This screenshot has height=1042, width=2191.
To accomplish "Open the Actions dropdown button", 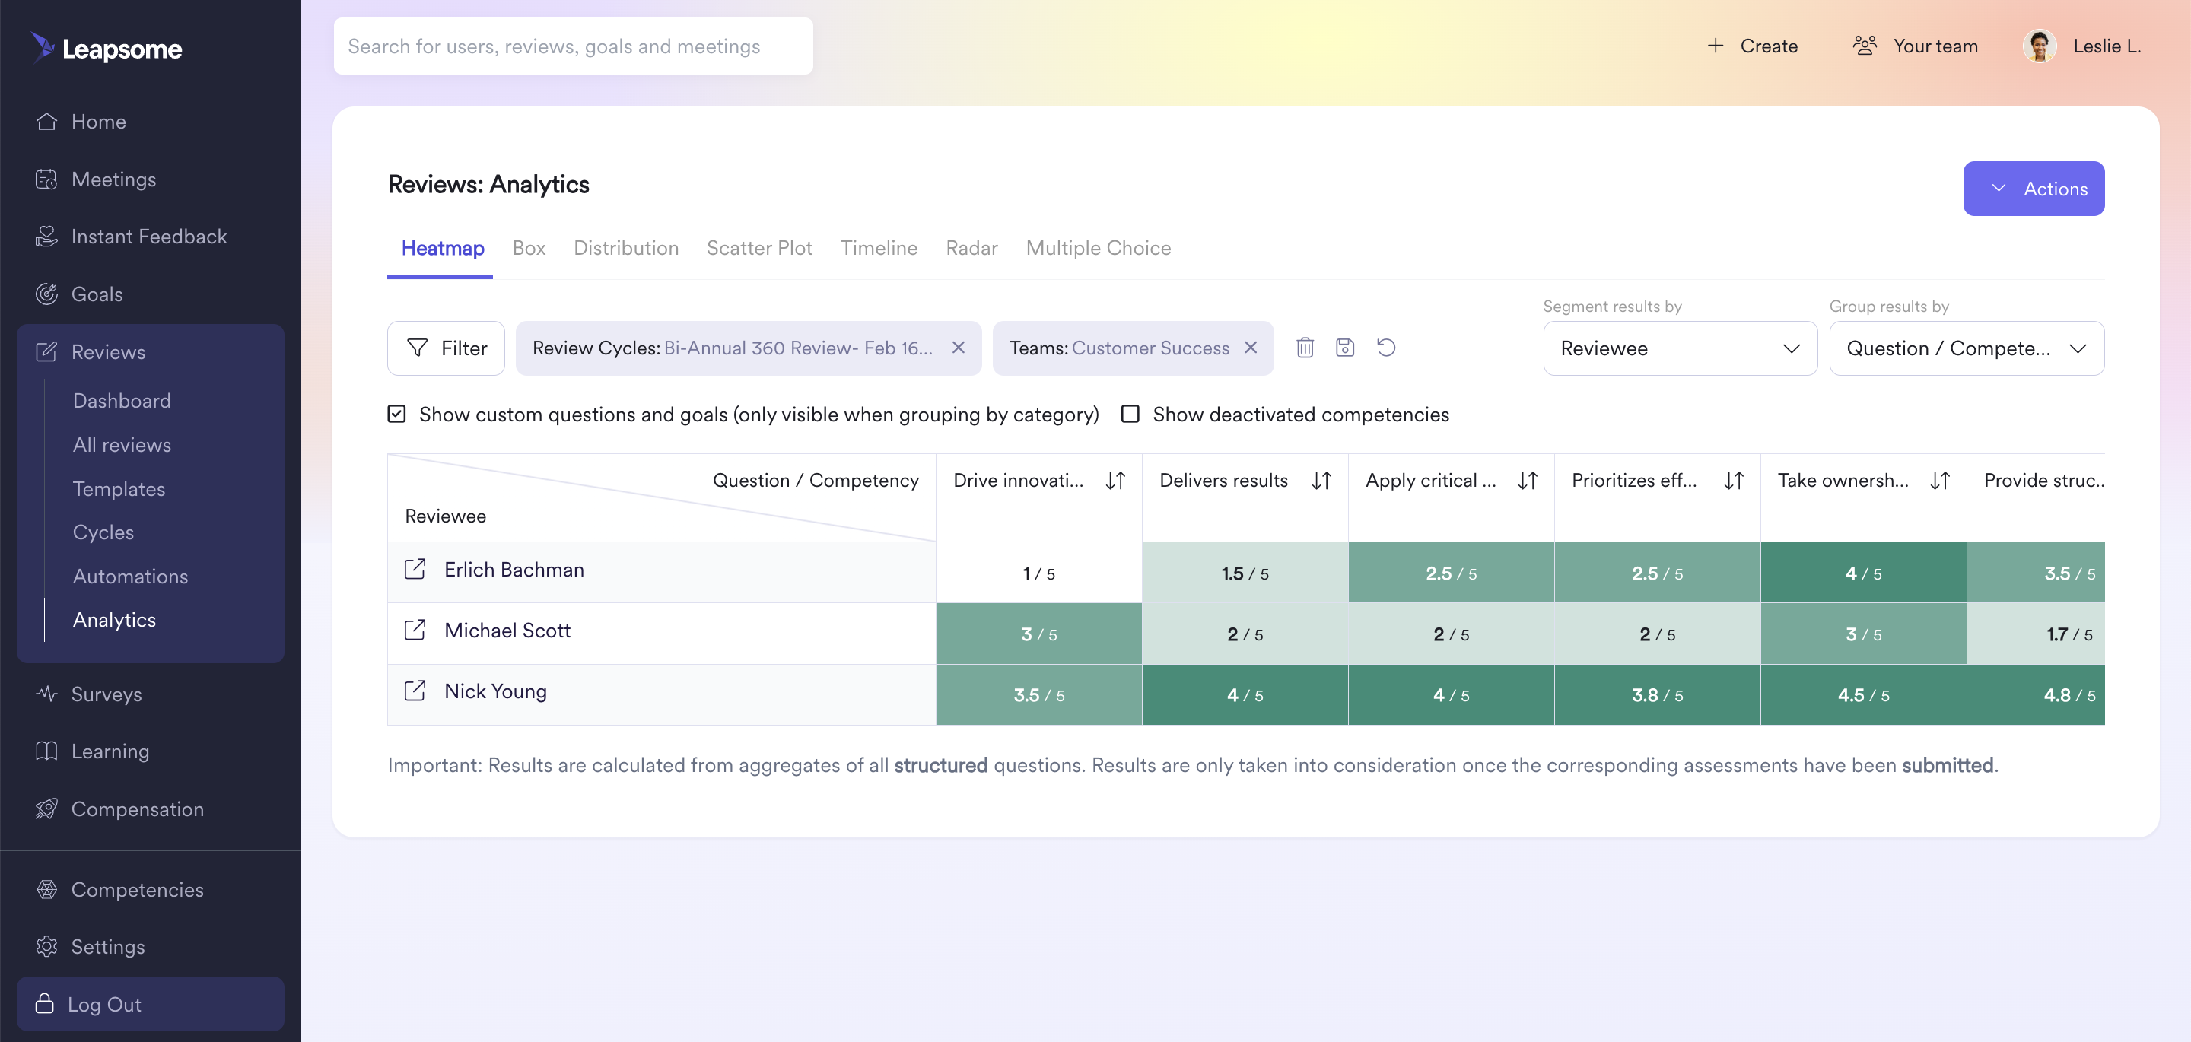I will pos(2033,189).
